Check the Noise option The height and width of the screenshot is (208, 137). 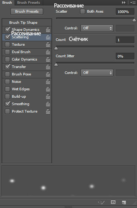pos(7,82)
